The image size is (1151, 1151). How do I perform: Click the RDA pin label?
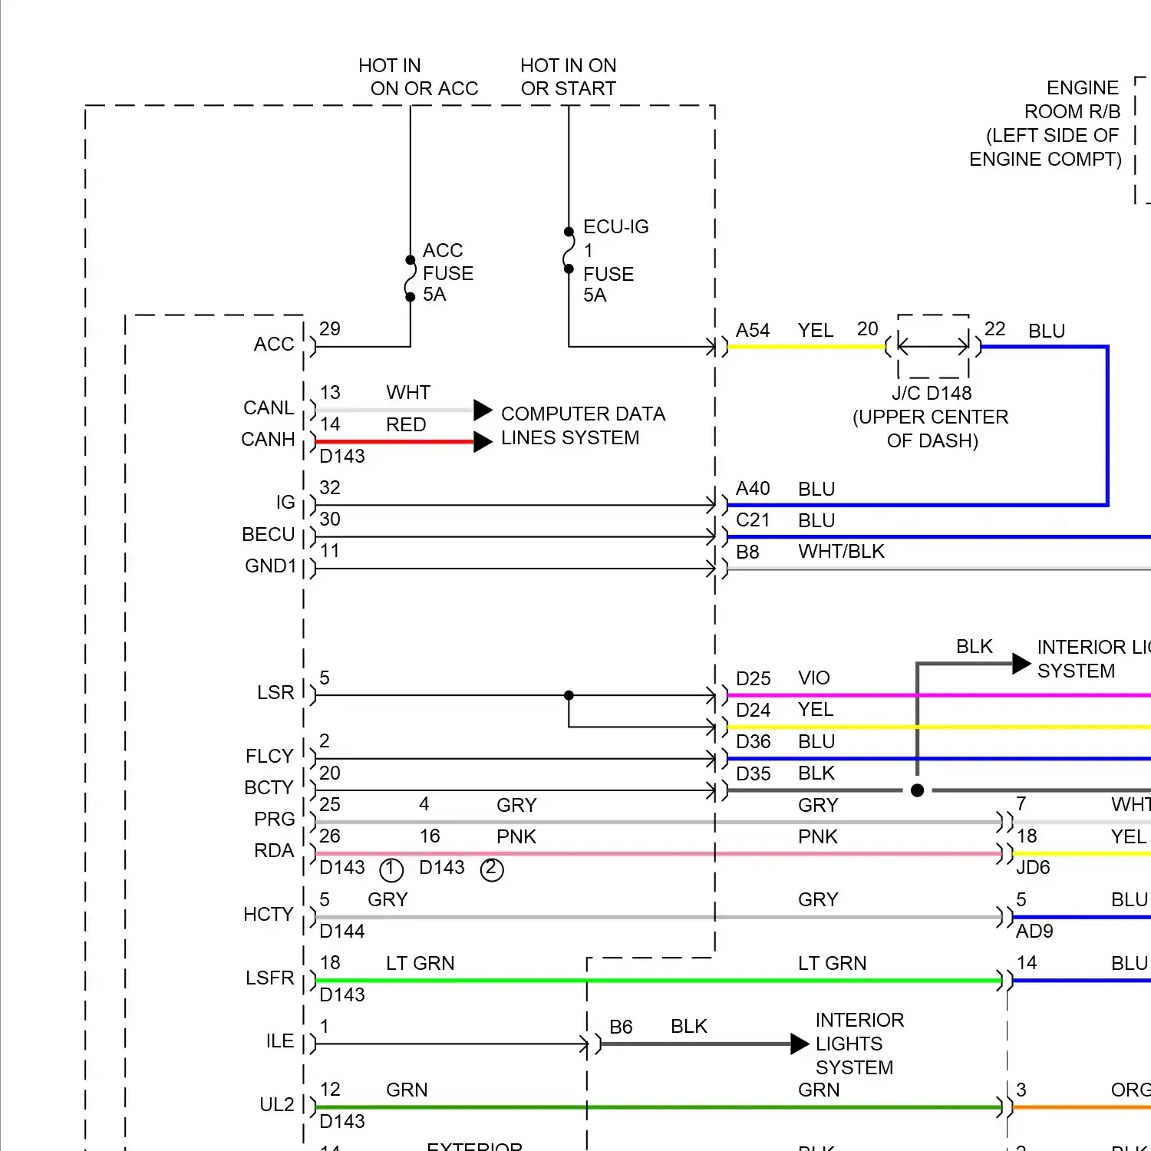(274, 850)
